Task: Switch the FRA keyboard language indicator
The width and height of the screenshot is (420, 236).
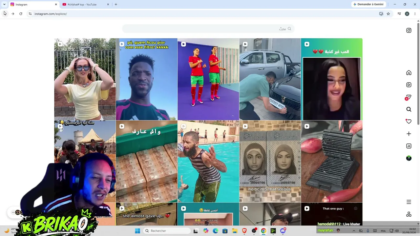Action: (x=383, y=231)
